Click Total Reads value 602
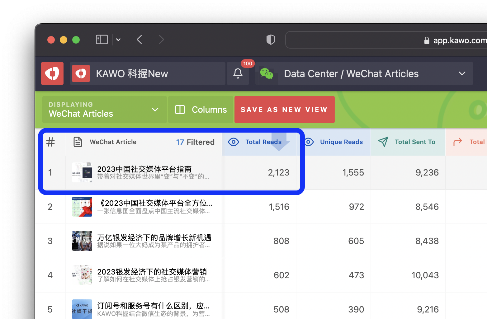 point(281,275)
